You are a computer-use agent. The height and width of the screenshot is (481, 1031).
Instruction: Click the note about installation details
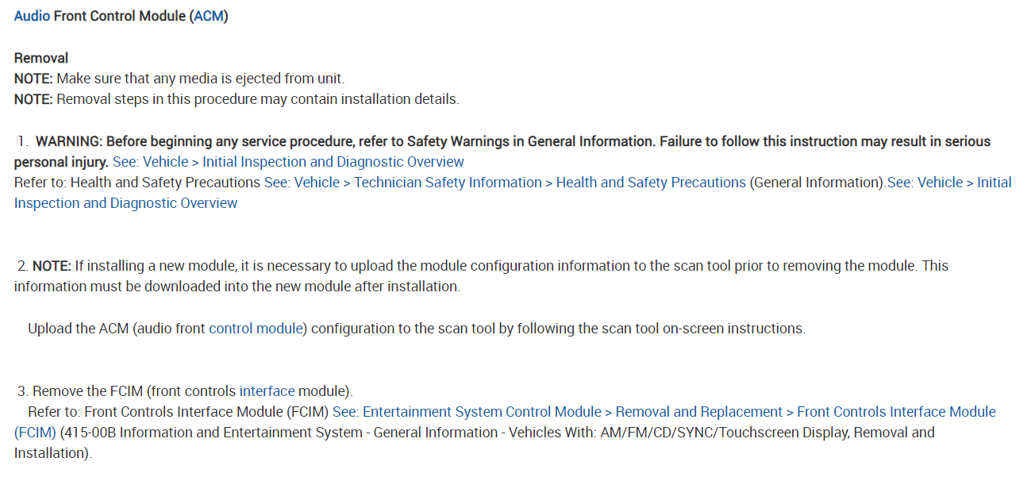coord(237,99)
